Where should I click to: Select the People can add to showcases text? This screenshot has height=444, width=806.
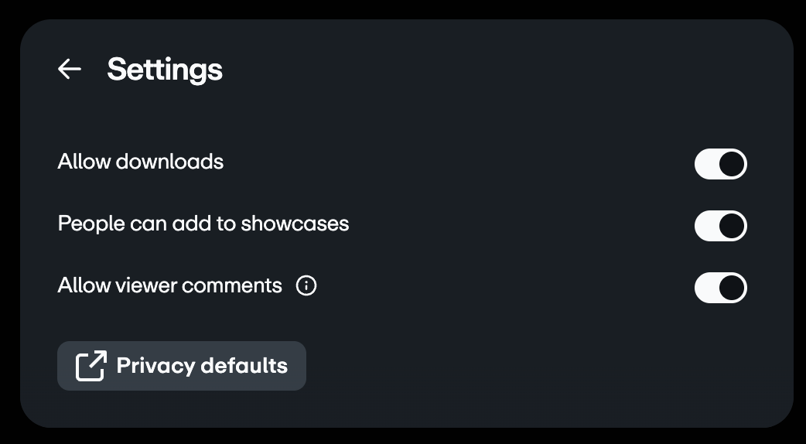203,224
